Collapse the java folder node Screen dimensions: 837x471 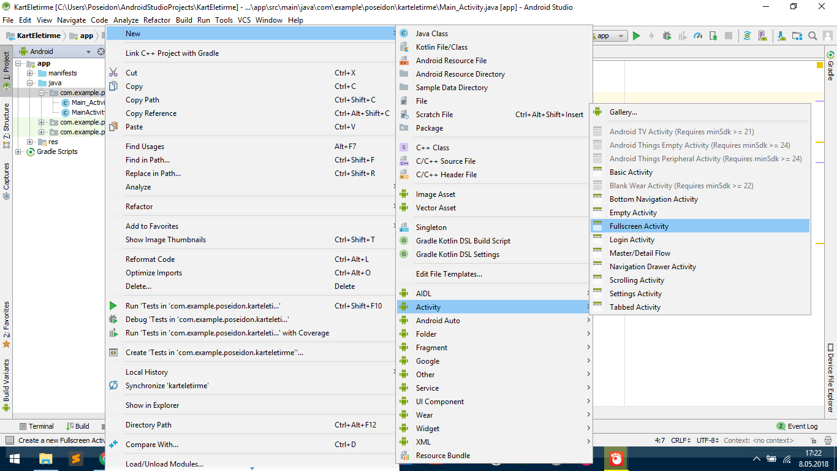pyautogui.click(x=29, y=83)
